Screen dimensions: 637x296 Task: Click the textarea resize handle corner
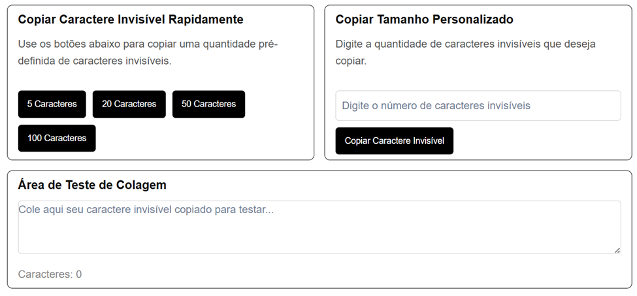[x=616, y=250]
